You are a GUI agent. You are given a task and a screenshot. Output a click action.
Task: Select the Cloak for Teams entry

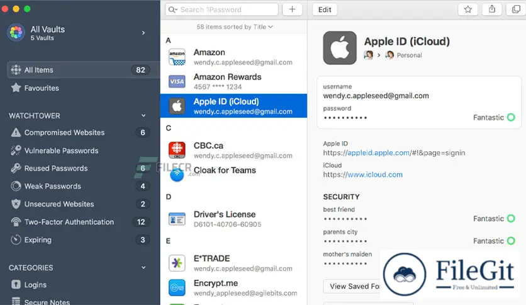pyautogui.click(x=233, y=175)
